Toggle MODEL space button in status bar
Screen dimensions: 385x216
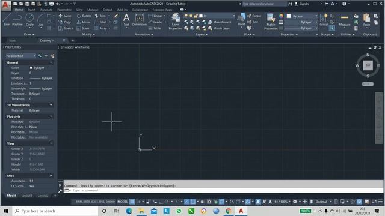[x=123, y=202]
